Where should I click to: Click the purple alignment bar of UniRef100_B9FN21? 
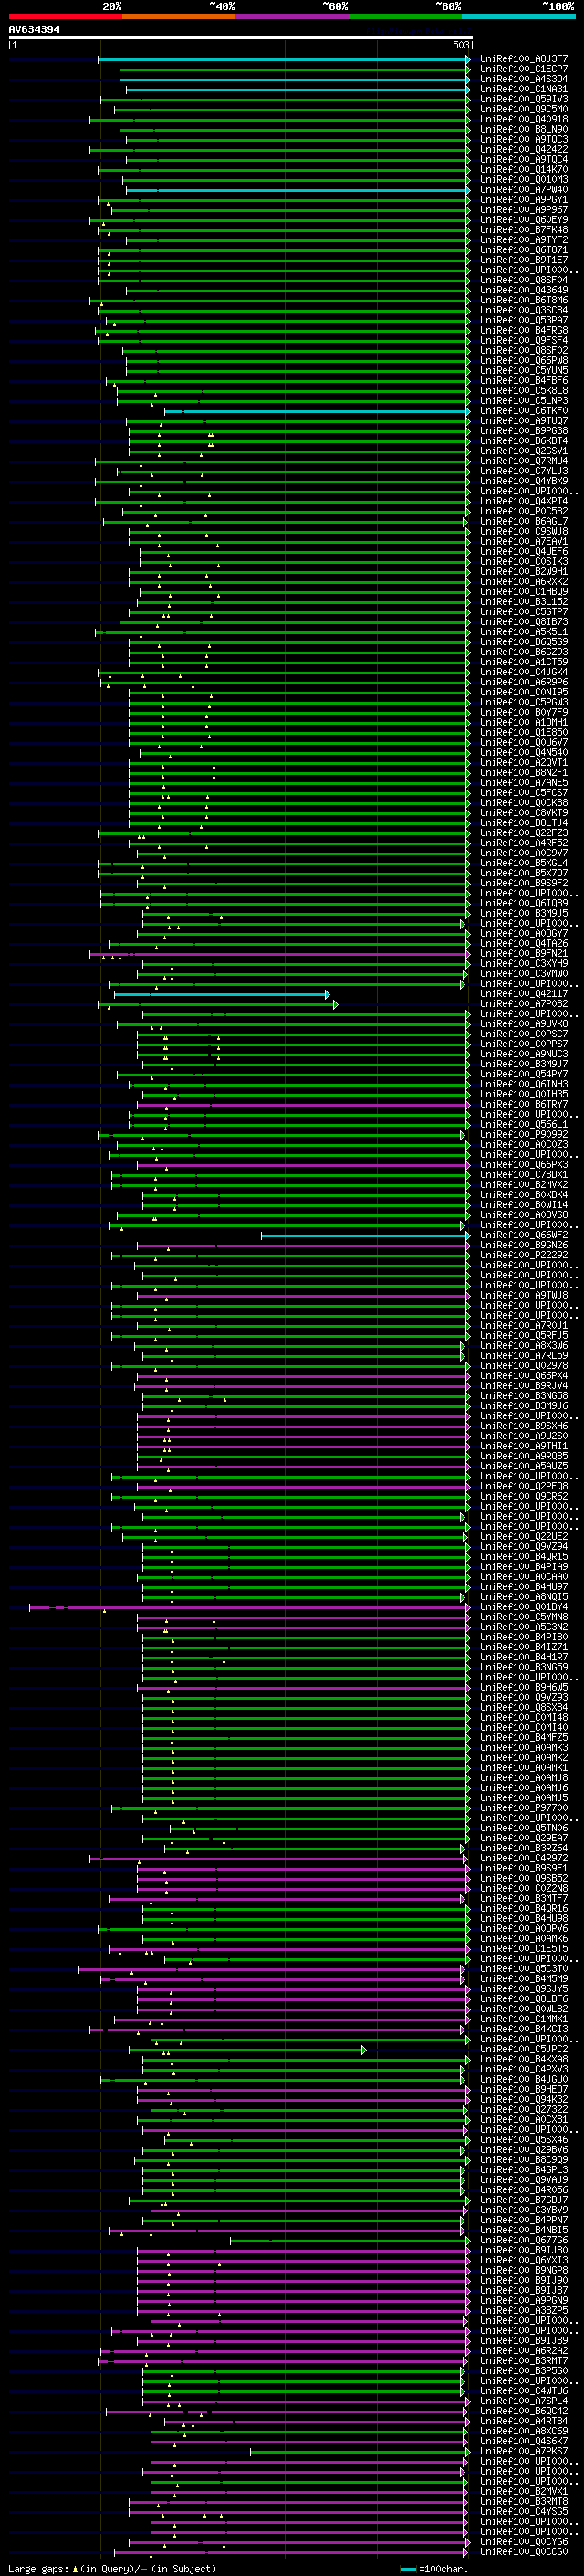coord(279,954)
